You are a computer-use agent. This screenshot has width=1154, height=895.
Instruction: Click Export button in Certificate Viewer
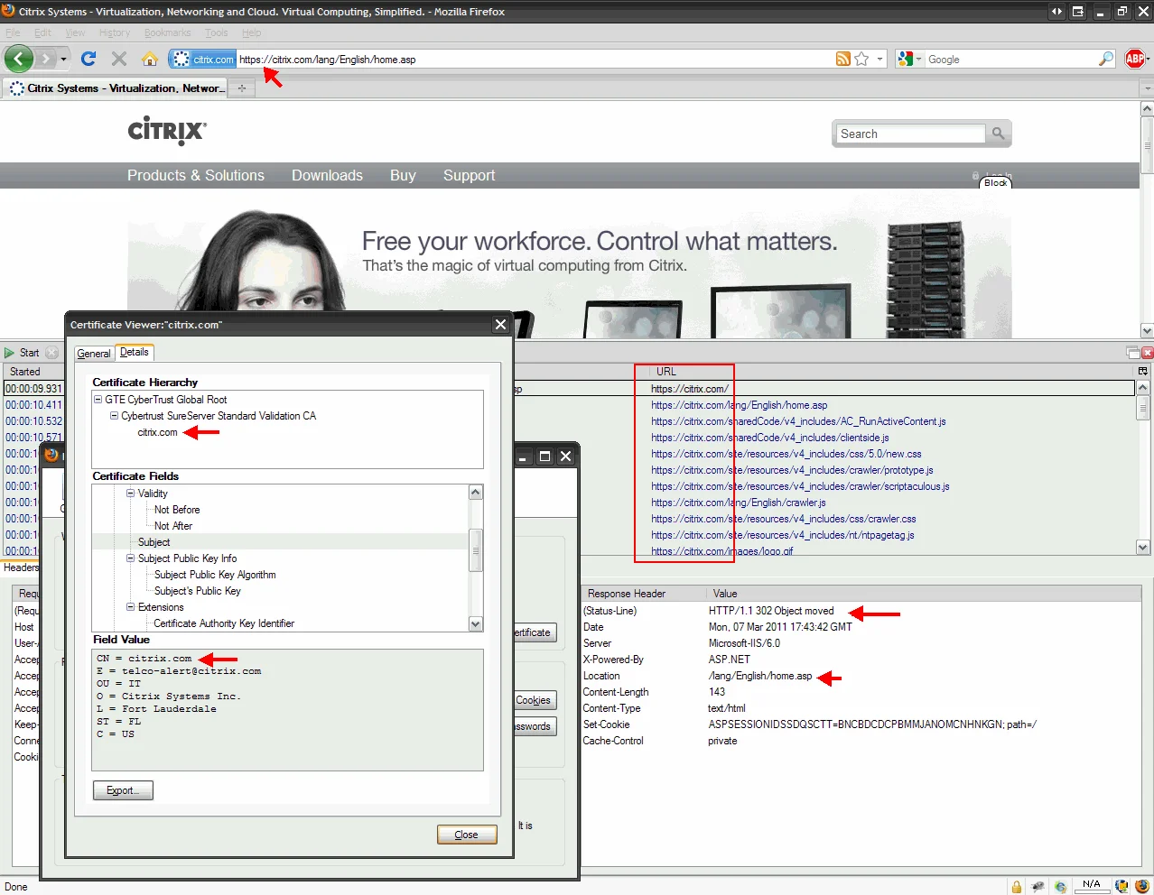(x=123, y=790)
